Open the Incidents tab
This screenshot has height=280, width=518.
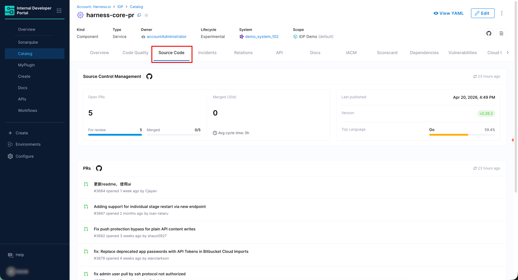[x=207, y=53]
